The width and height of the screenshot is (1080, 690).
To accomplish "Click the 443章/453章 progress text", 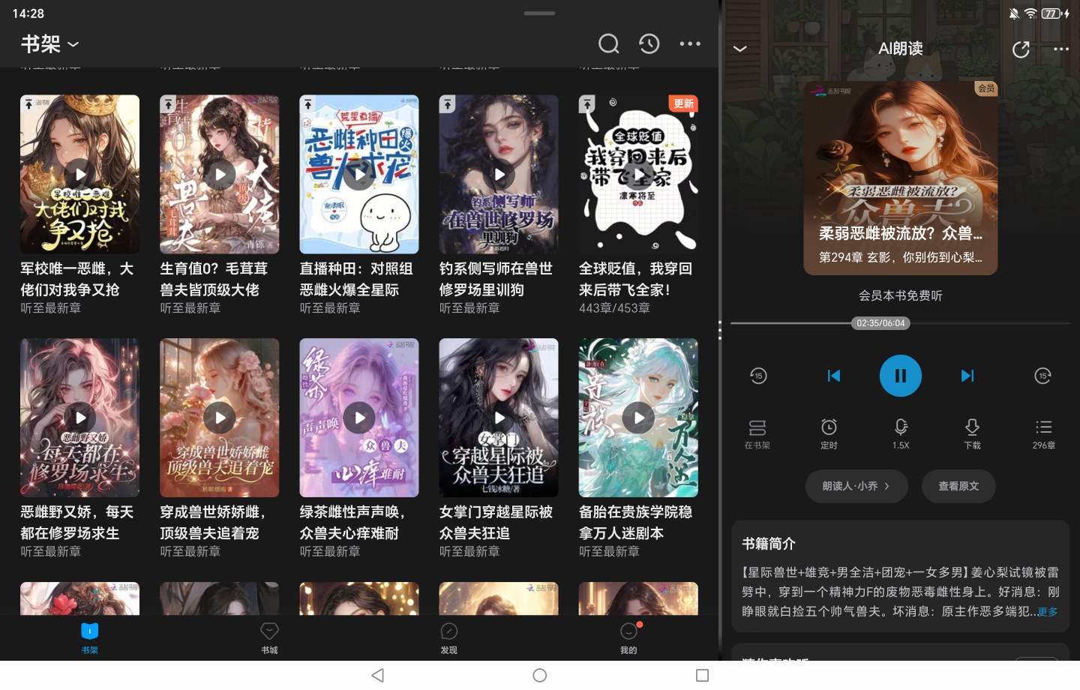I will coord(614,308).
